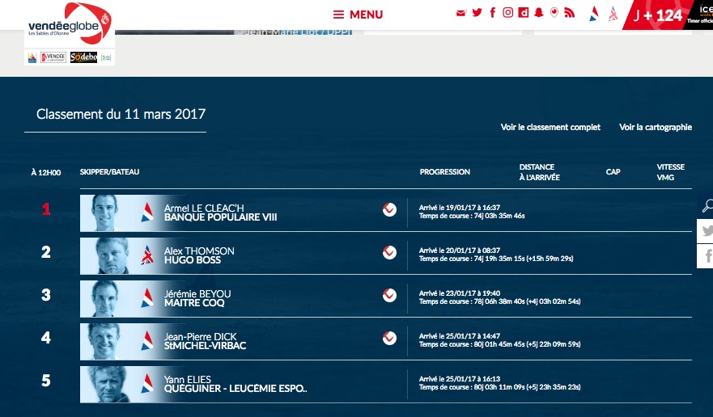Click British flag beside Alex Thomson
Screen dimensions: 713x417
coord(146,255)
